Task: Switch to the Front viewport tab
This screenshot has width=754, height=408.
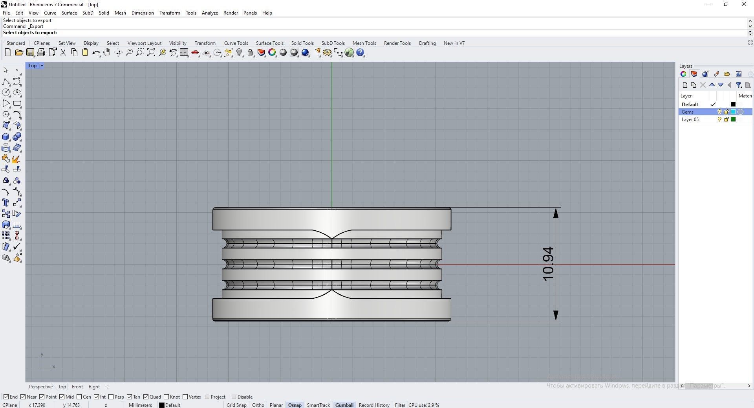Action: point(77,387)
